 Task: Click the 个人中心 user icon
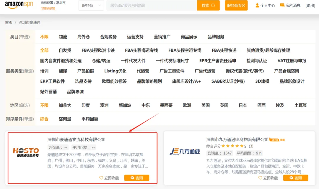point(257,6)
